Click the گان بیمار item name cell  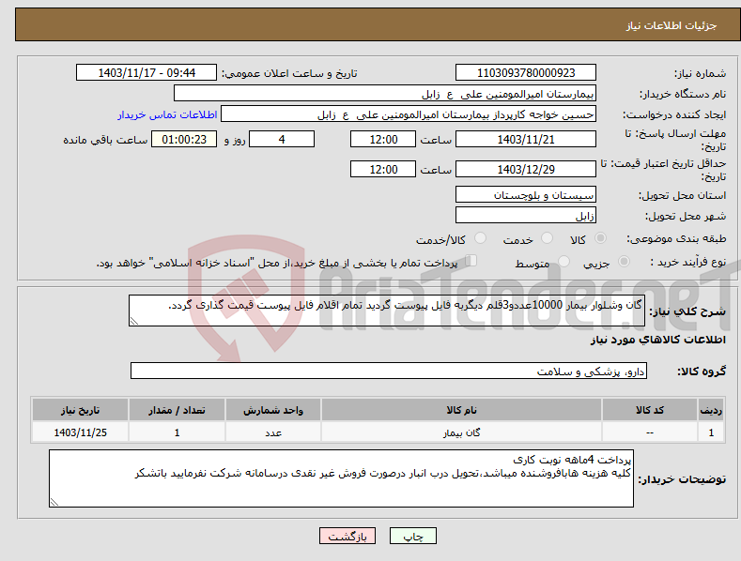click(x=461, y=432)
